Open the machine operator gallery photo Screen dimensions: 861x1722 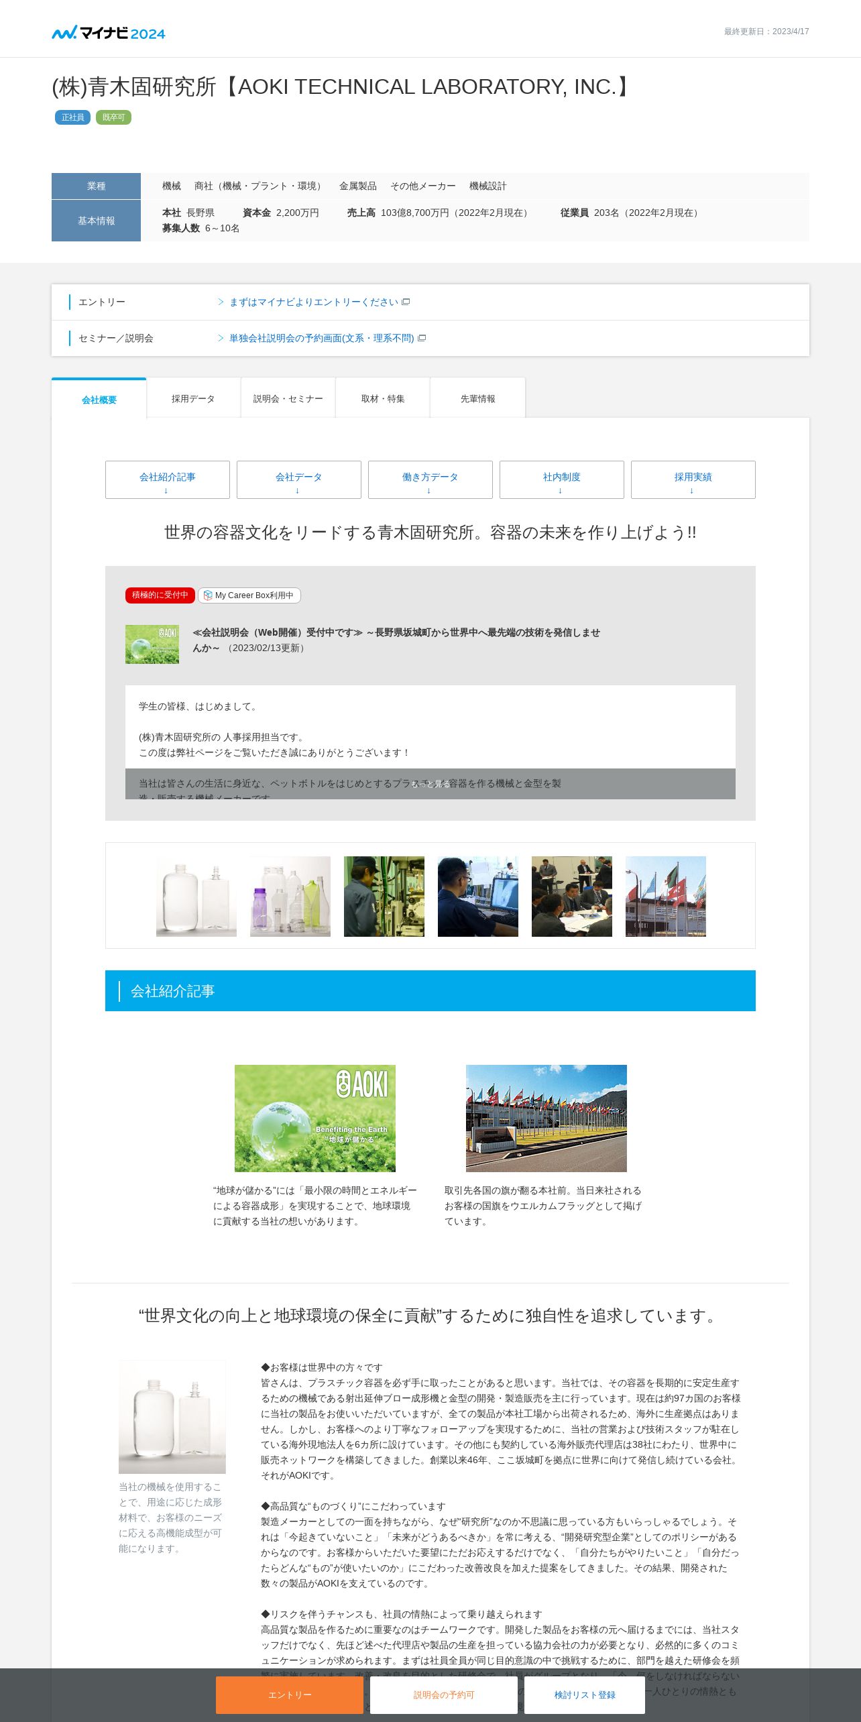pyautogui.click(x=384, y=897)
